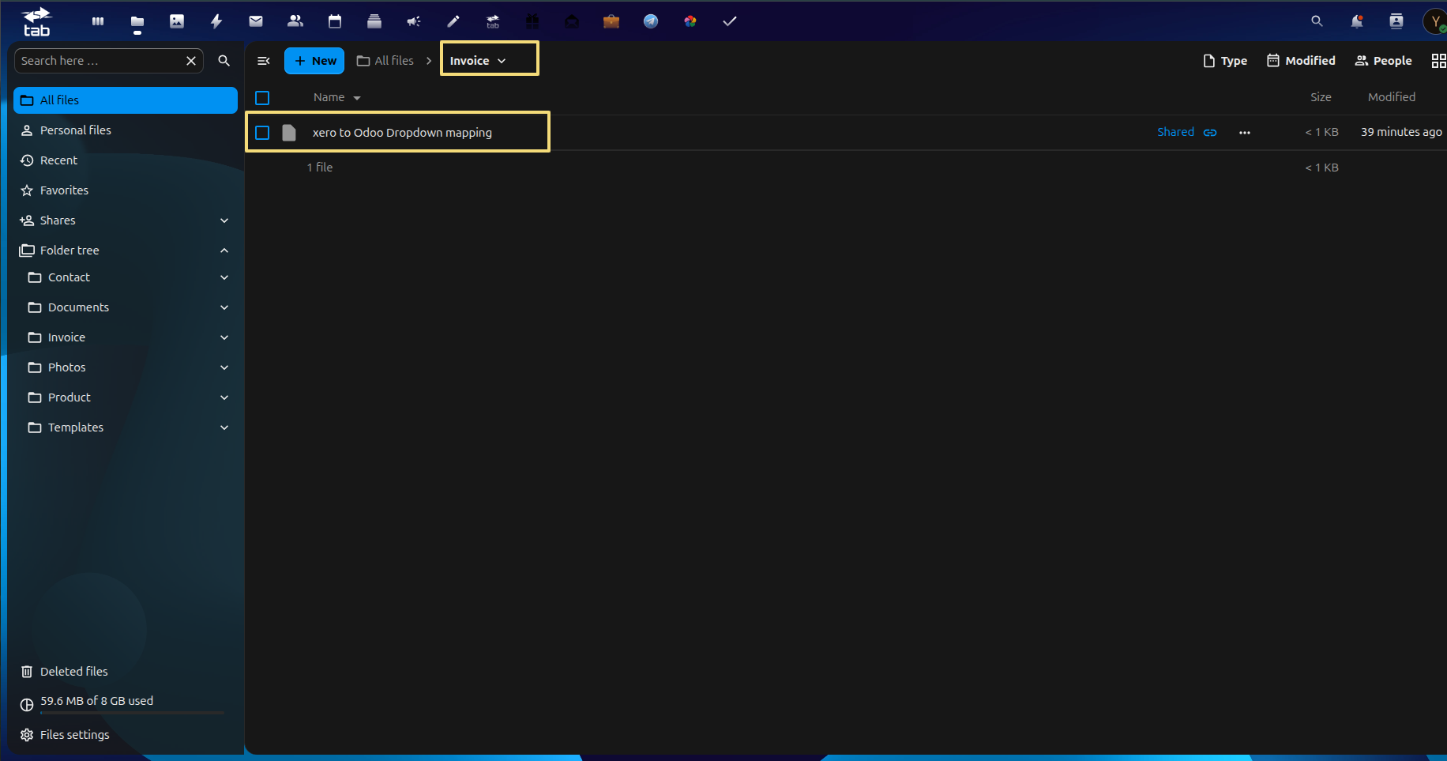Expand the Templates folder chevron
Image resolution: width=1447 pixels, height=761 pixels.
(224, 428)
